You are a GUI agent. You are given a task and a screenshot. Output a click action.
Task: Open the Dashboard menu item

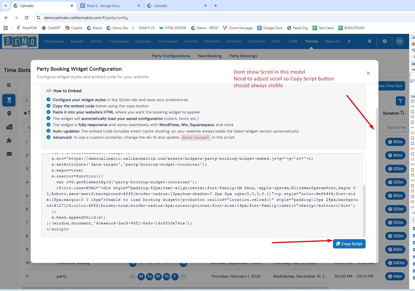(54, 41)
